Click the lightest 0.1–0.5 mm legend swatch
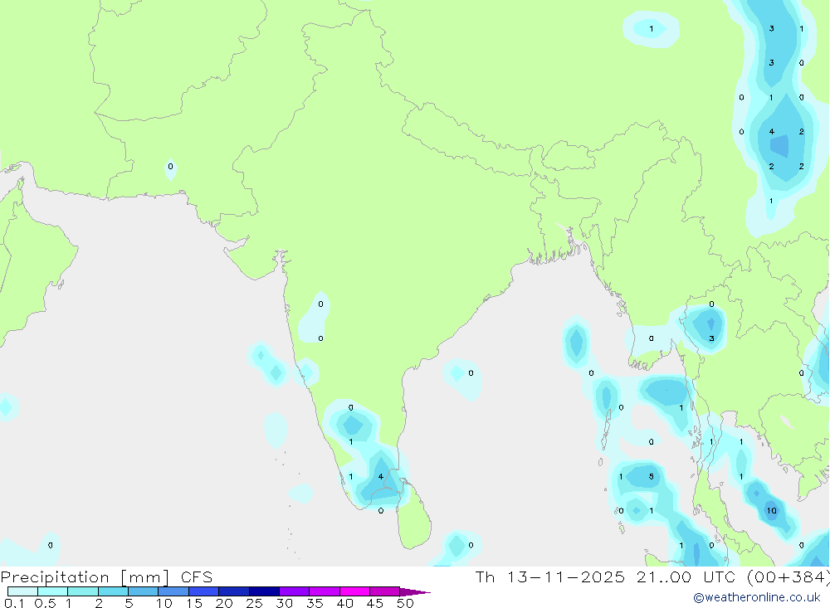 pyautogui.click(x=22, y=591)
